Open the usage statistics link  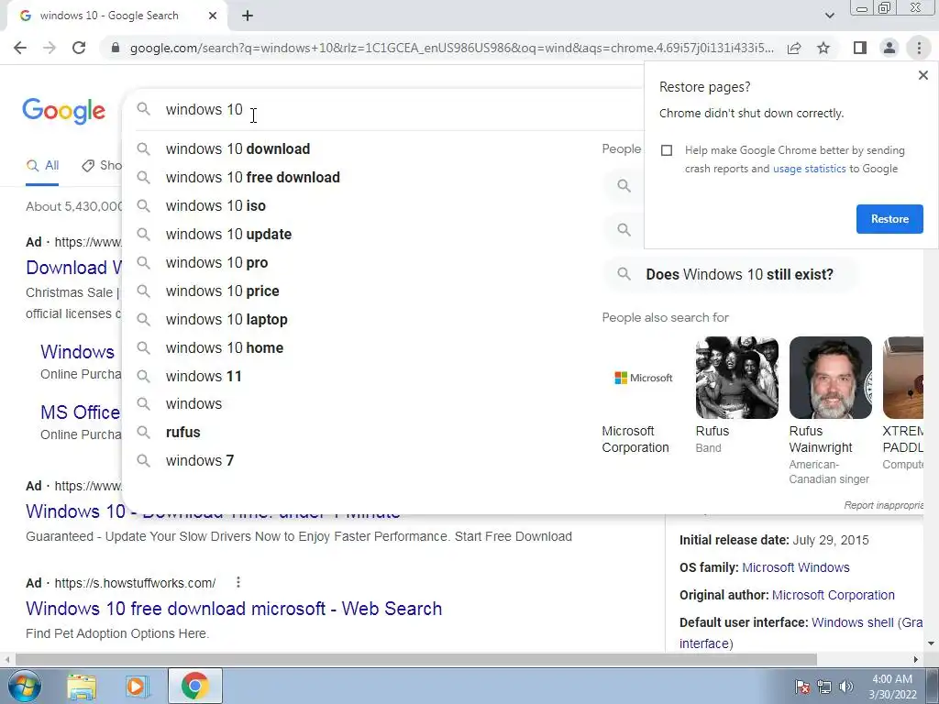click(x=809, y=169)
